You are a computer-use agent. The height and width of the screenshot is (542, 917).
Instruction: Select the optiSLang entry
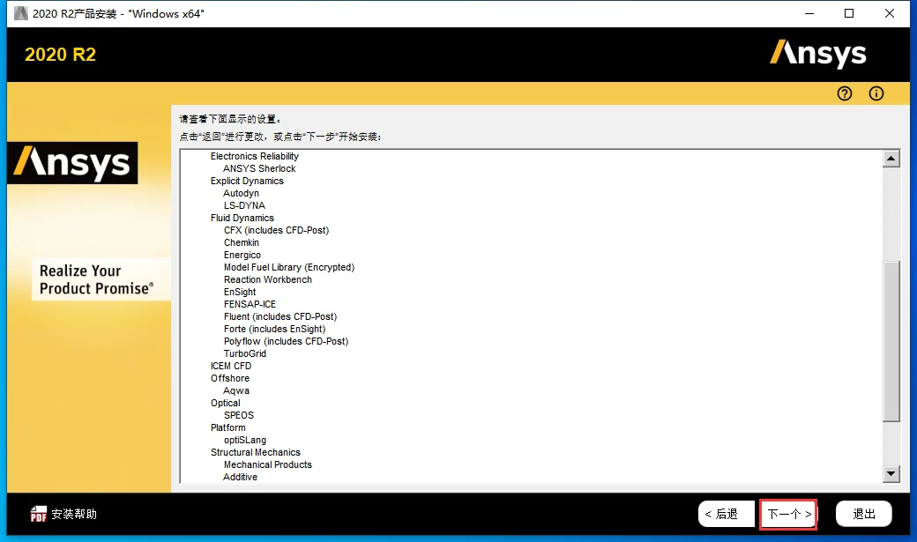[245, 440]
